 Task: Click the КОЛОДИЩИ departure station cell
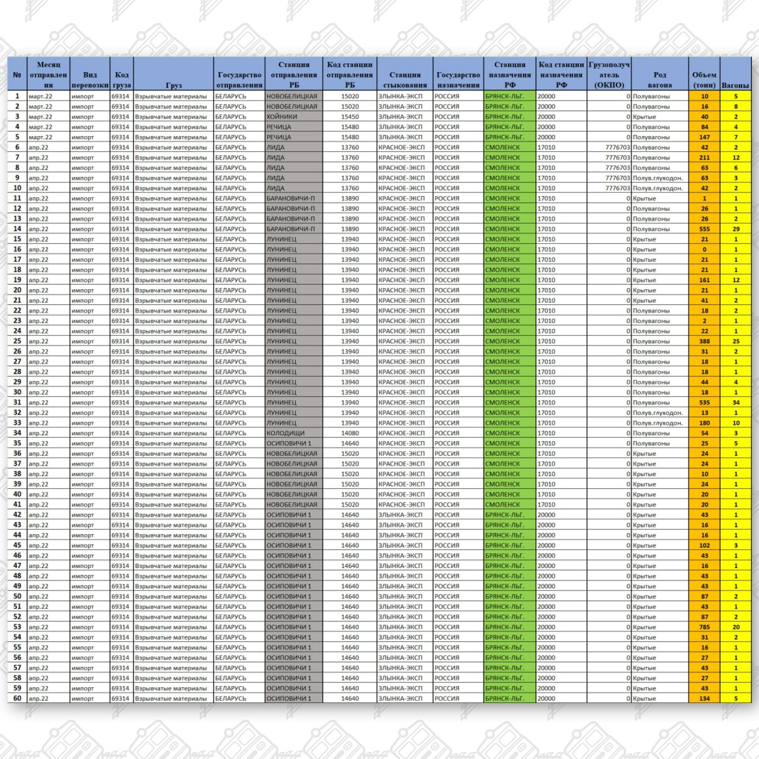coord(293,433)
